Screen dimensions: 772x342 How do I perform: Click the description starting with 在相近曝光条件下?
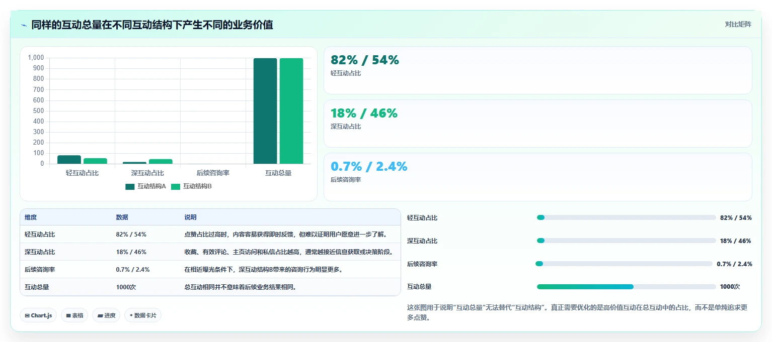pos(264,270)
